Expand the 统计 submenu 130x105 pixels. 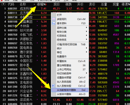pos(86,48)
